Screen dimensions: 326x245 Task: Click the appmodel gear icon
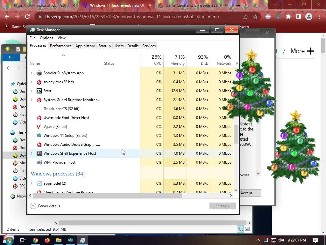pyautogui.click(x=39, y=183)
